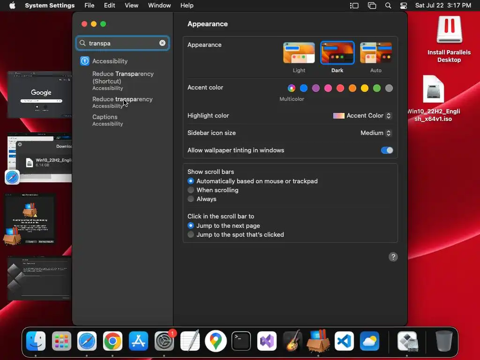Select Always show scroll bars option
This screenshot has height=360, width=480.
[191, 199]
